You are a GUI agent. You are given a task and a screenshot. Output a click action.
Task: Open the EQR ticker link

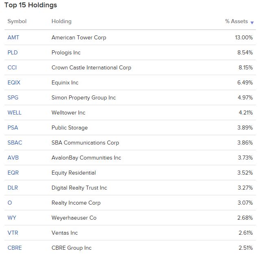(x=13, y=173)
